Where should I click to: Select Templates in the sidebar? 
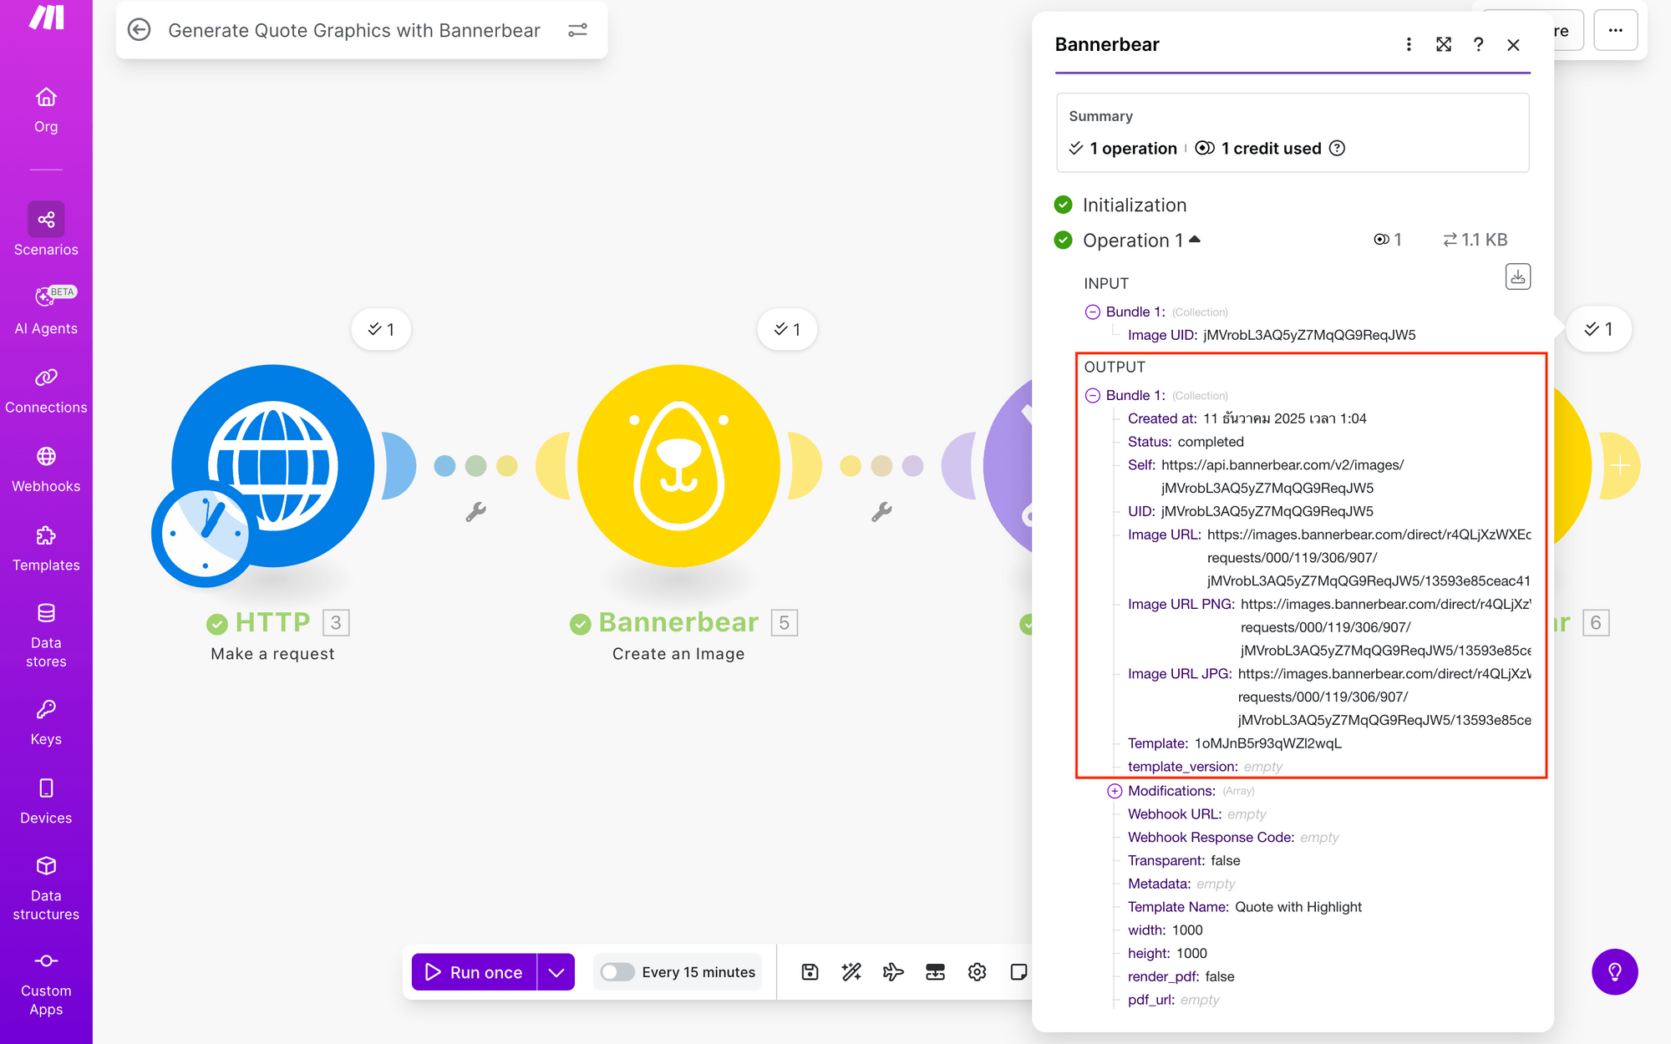(x=46, y=544)
